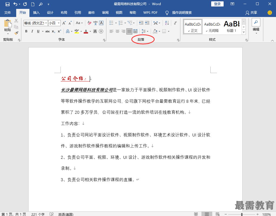Expand the numbered list dropdown arrow
The image size is (276, 216).
125,23
